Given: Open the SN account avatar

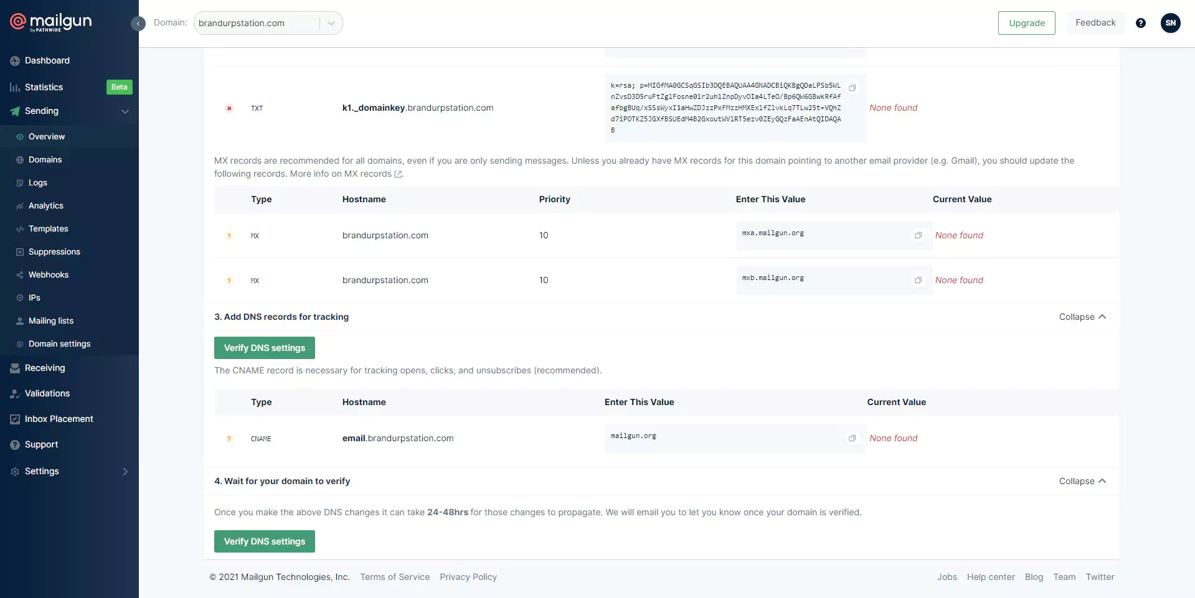Looking at the screenshot, I should click(1170, 23).
